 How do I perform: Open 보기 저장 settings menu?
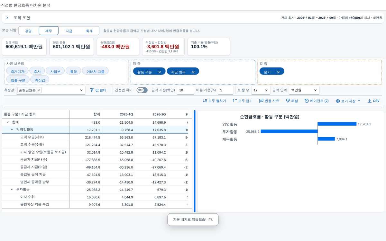coord(348,101)
